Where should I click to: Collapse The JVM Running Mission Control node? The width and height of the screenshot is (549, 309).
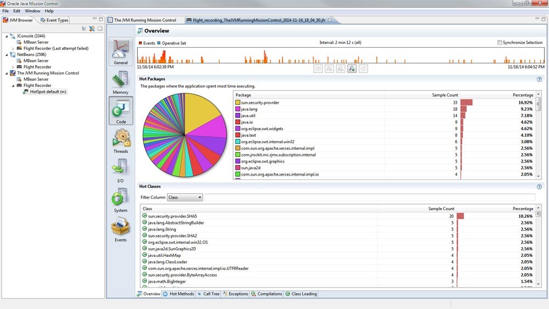coord(6,73)
